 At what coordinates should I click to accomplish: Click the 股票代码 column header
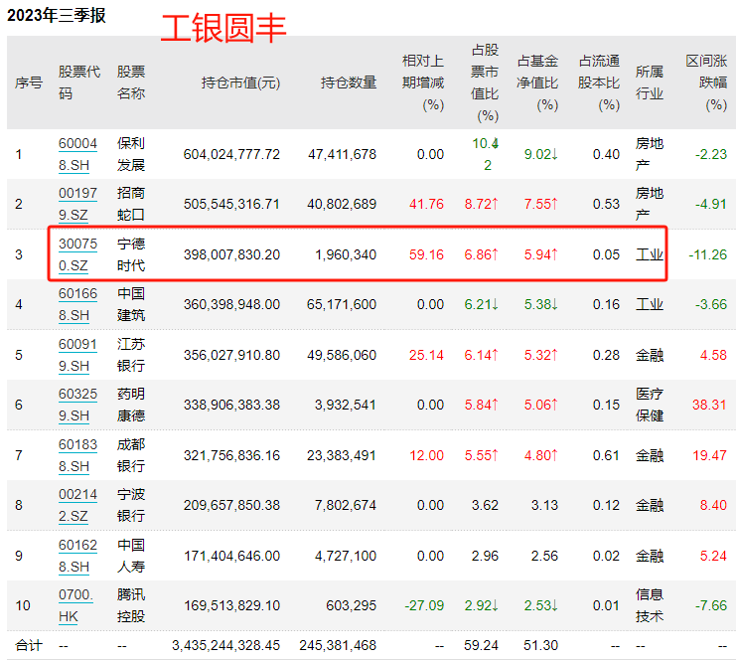(78, 82)
